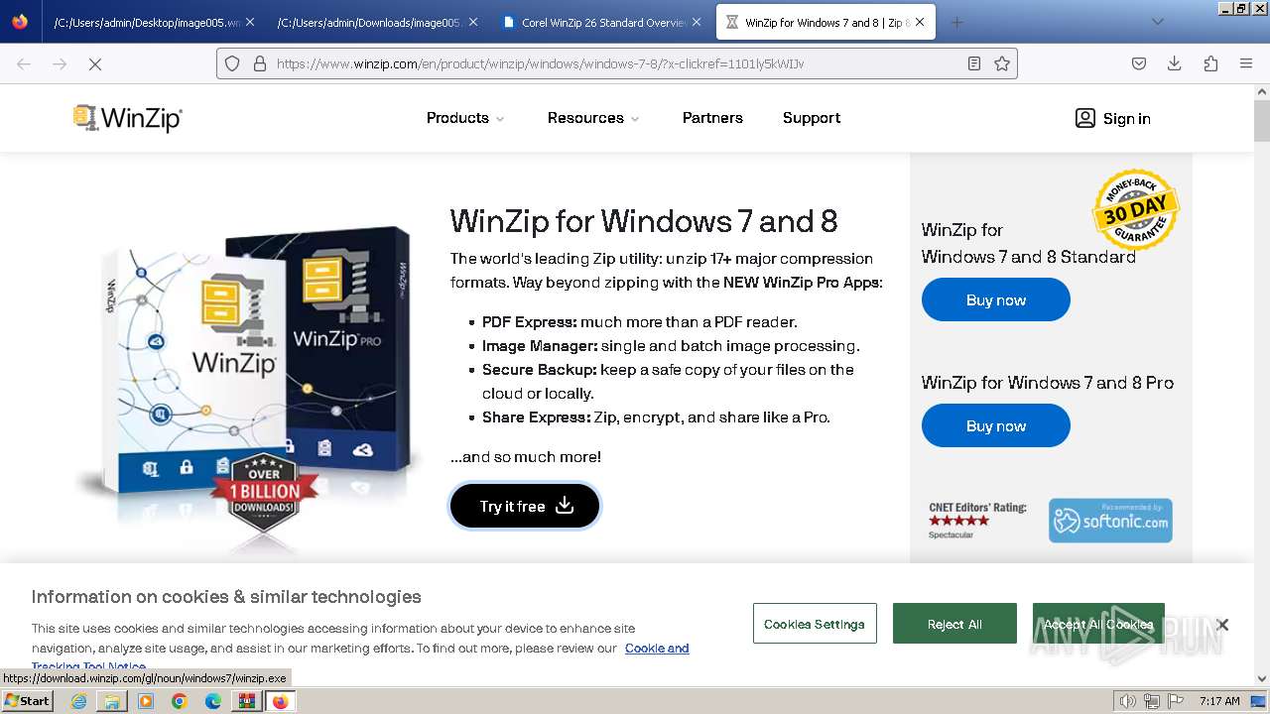This screenshot has width=1270, height=714.
Task: Select the WinZip for Windows 7 and 8 tab
Action: 825,22
